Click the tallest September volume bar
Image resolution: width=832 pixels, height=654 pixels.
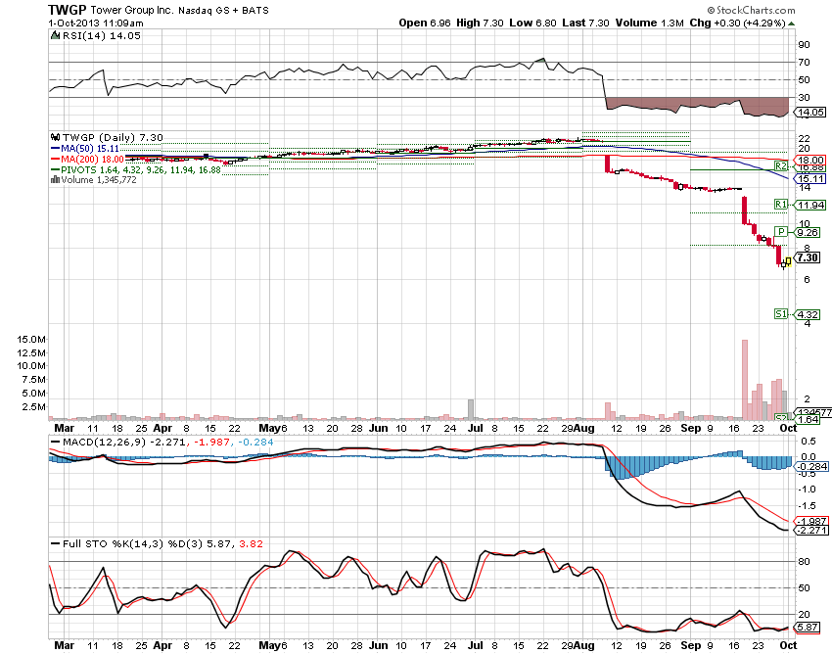click(x=745, y=380)
